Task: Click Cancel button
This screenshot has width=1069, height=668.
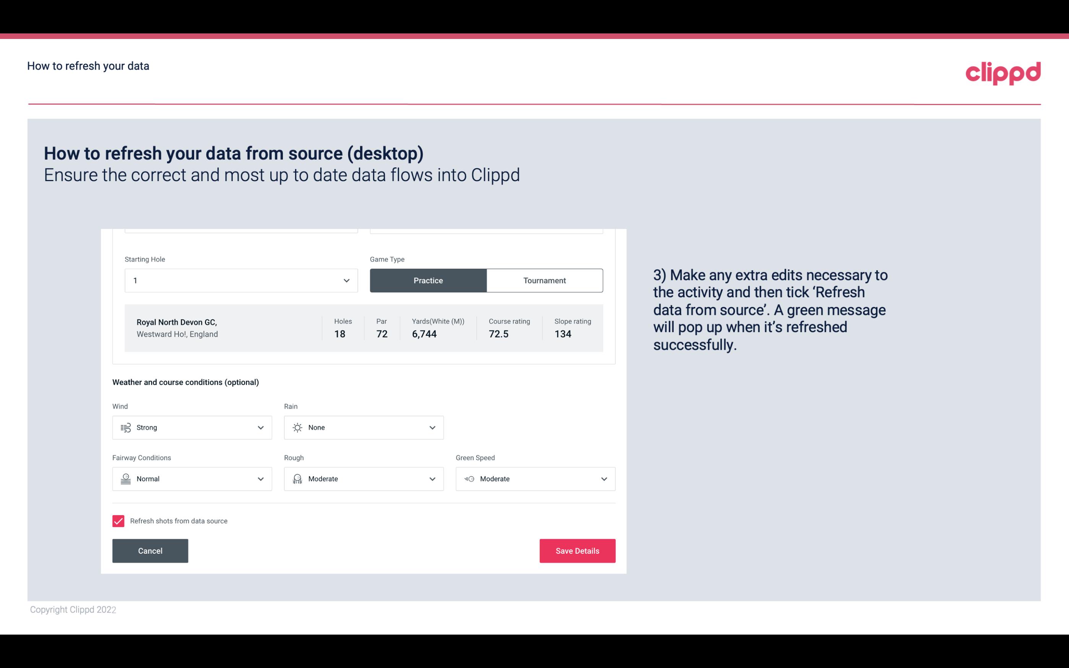Action: pyautogui.click(x=150, y=550)
